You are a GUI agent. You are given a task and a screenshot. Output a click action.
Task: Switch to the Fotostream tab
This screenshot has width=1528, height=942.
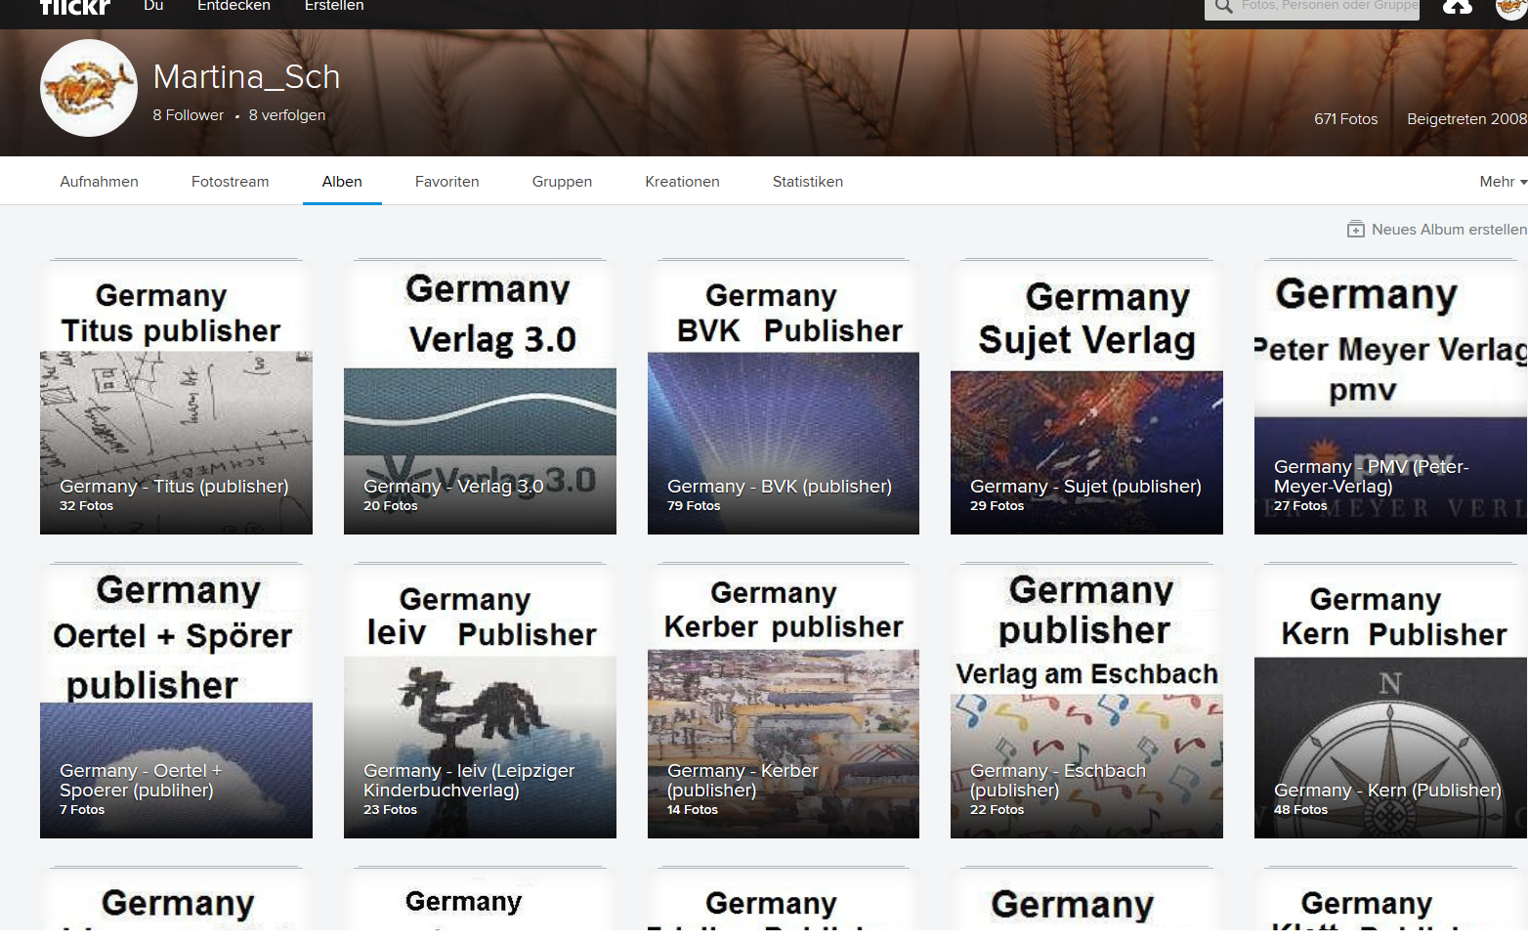click(230, 182)
